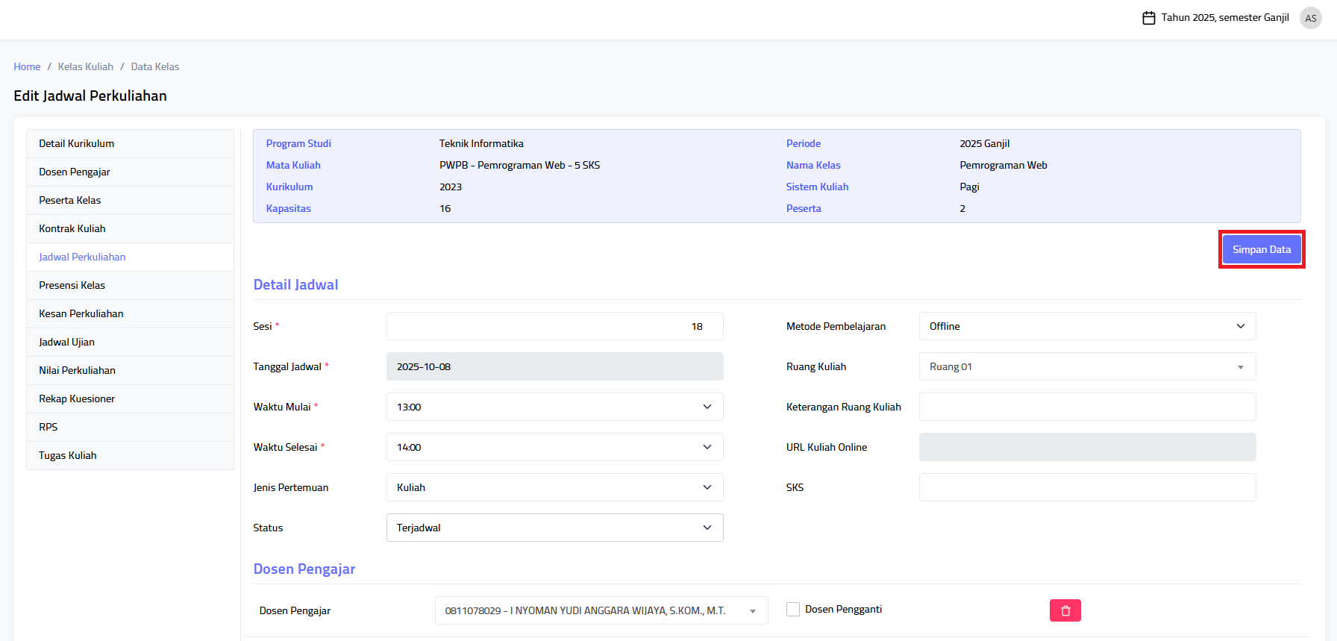Navigate to Kelas Kuliah breadcrumb
Viewport: 1337px width, 641px height.
click(x=86, y=66)
